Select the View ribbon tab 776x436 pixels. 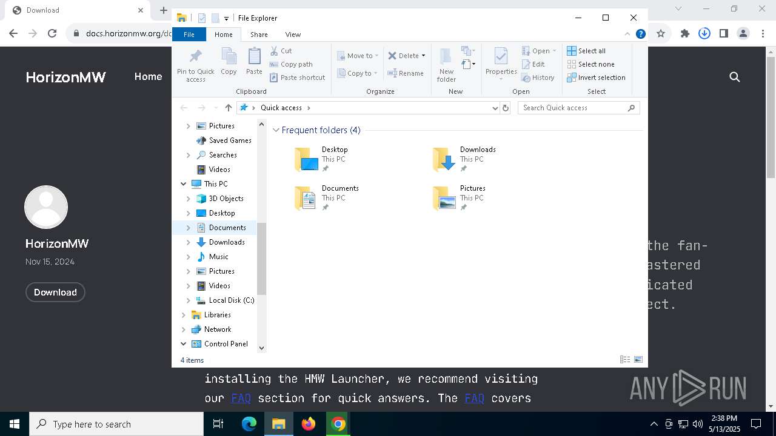point(293,35)
